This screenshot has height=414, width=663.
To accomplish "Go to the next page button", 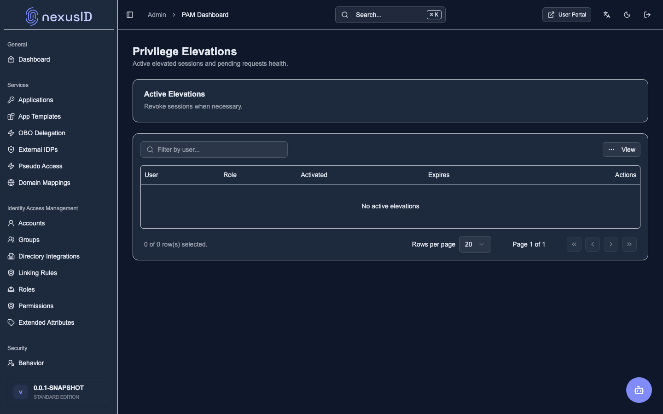I will pos(611,244).
